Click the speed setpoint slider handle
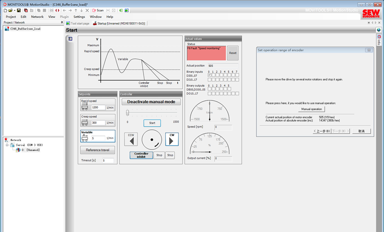The width and height of the screenshot is (384, 232). pos(128,113)
